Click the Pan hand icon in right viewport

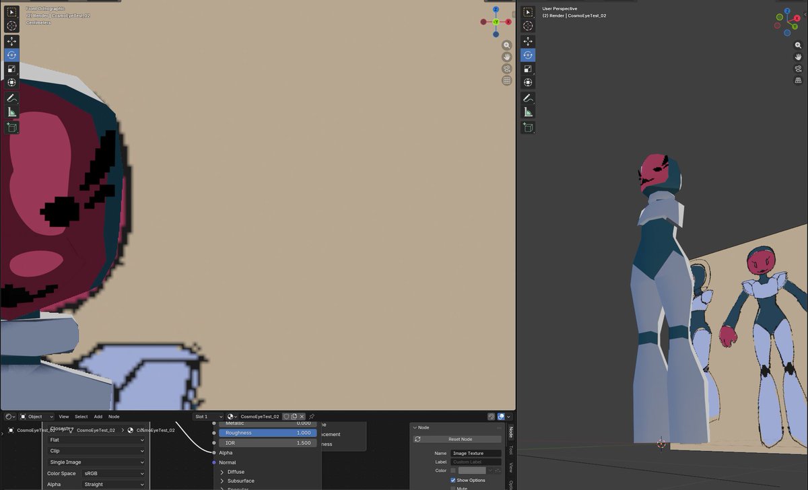798,57
